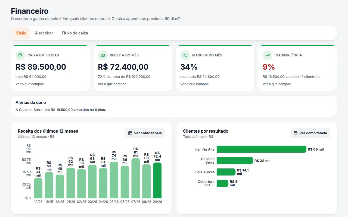The height and width of the screenshot is (217, 348).
Task: Select the 06/26 revenue bar
Action: pyautogui.click(x=125, y=182)
